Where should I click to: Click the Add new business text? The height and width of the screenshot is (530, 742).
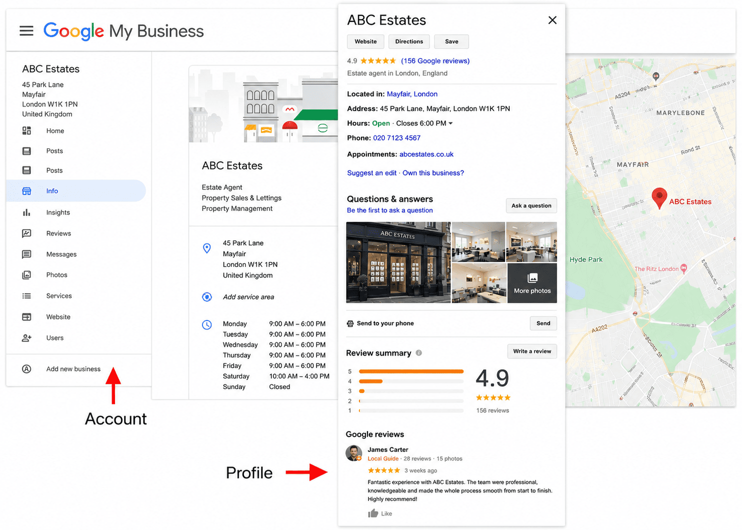(x=73, y=369)
